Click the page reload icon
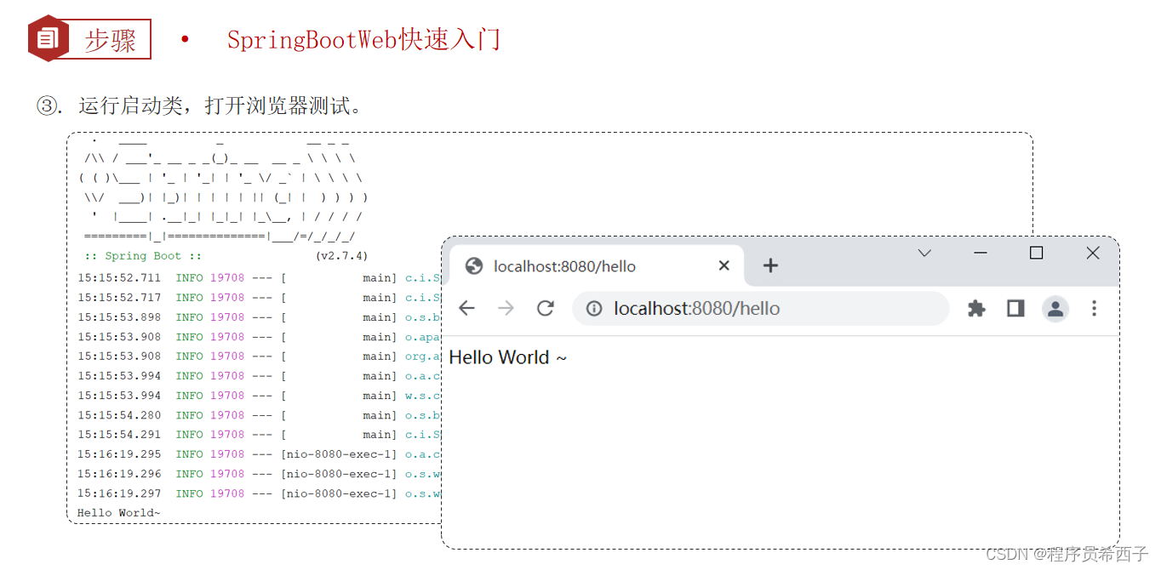1161x570 pixels. click(x=546, y=309)
